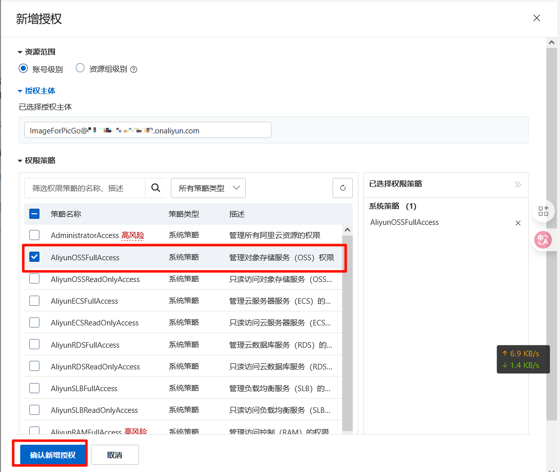This screenshot has width=560, height=472.
Task: Click the dialog scrollbar up arrow
Action: [551, 42]
